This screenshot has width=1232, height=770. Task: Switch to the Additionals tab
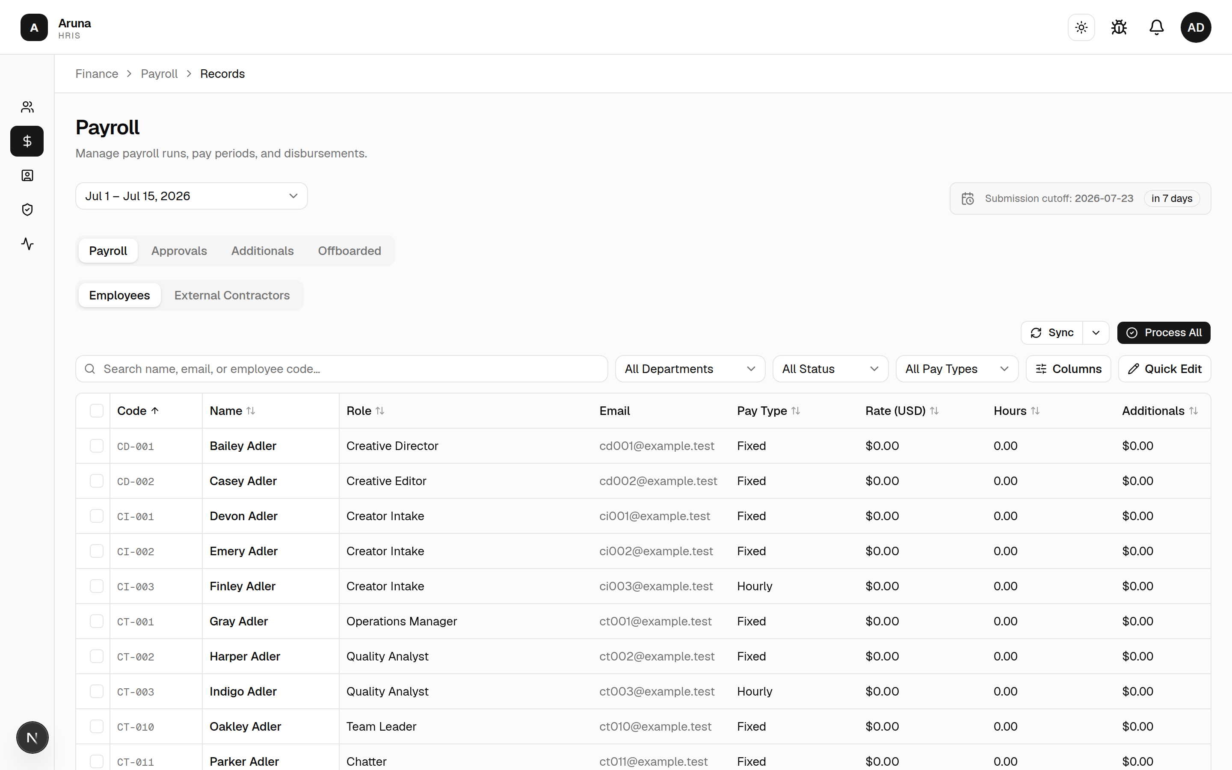(x=262, y=251)
